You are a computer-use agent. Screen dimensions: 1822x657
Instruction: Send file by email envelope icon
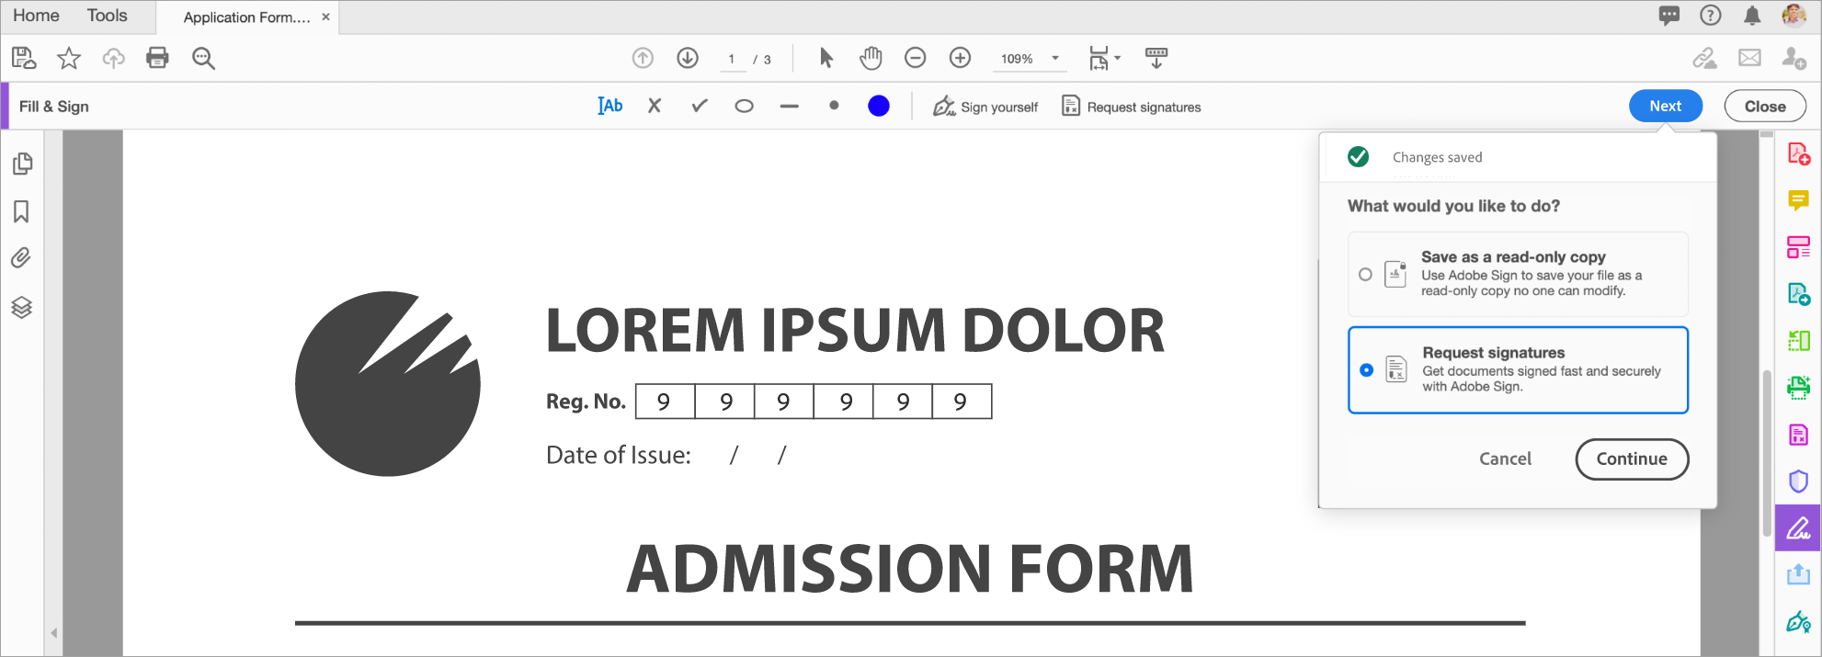click(1749, 58)
